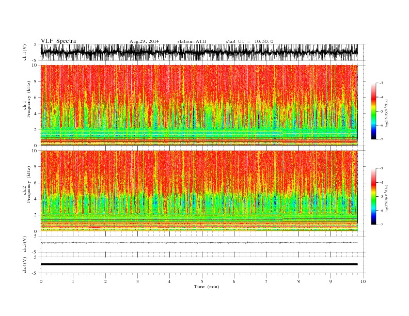This screenshot has width=409, height=316.
Task: Click the ch.4 thick black voltage trace
Action: click(x=199, y=264)
